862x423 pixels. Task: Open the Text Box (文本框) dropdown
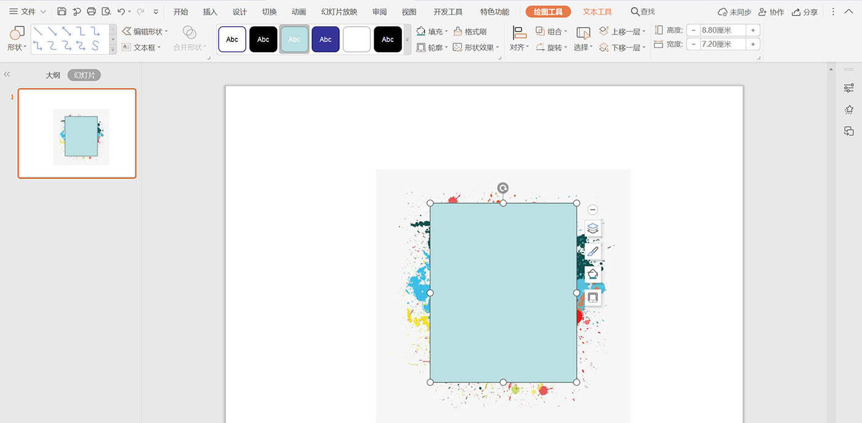click(141, 47)
